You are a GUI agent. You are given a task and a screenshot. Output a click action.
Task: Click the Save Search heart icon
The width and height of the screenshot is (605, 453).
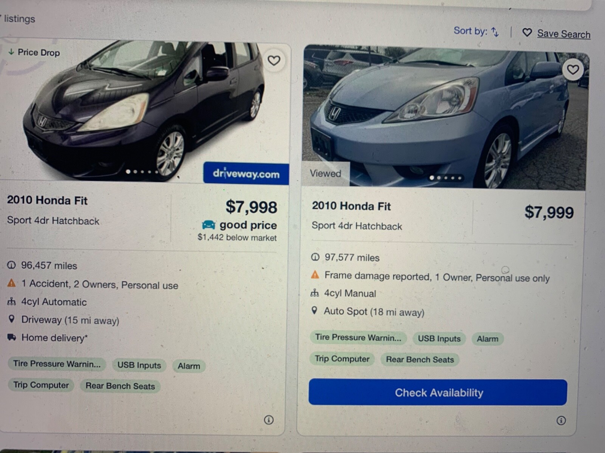click(527, 32)
